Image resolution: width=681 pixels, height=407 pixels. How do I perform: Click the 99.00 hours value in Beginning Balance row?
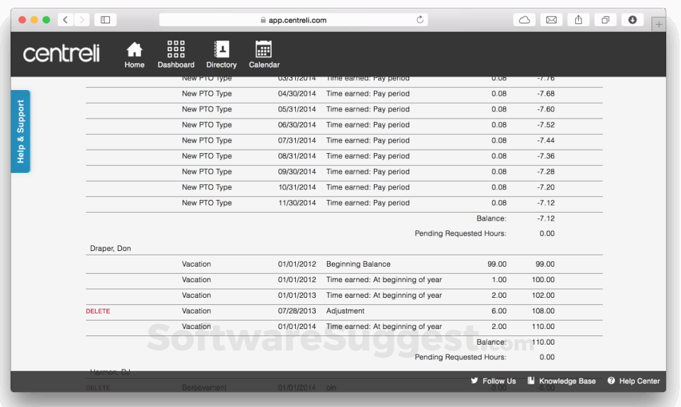coord(497,264)
